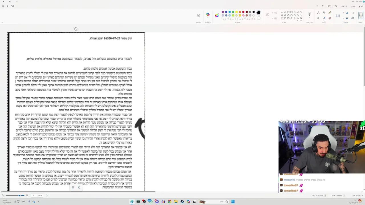This screenshot has width=365, height=205.
Task: Expand the Rotate options arrow
Action: click(344, 13)
